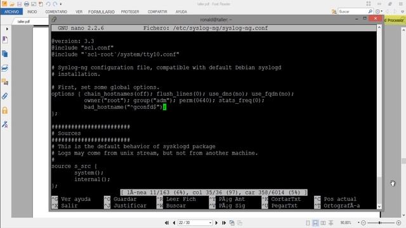The width and height of the screenshot is (406, 228).
Task: Open the 90.80% zoom level dropdown
Action: coord(358,222)
